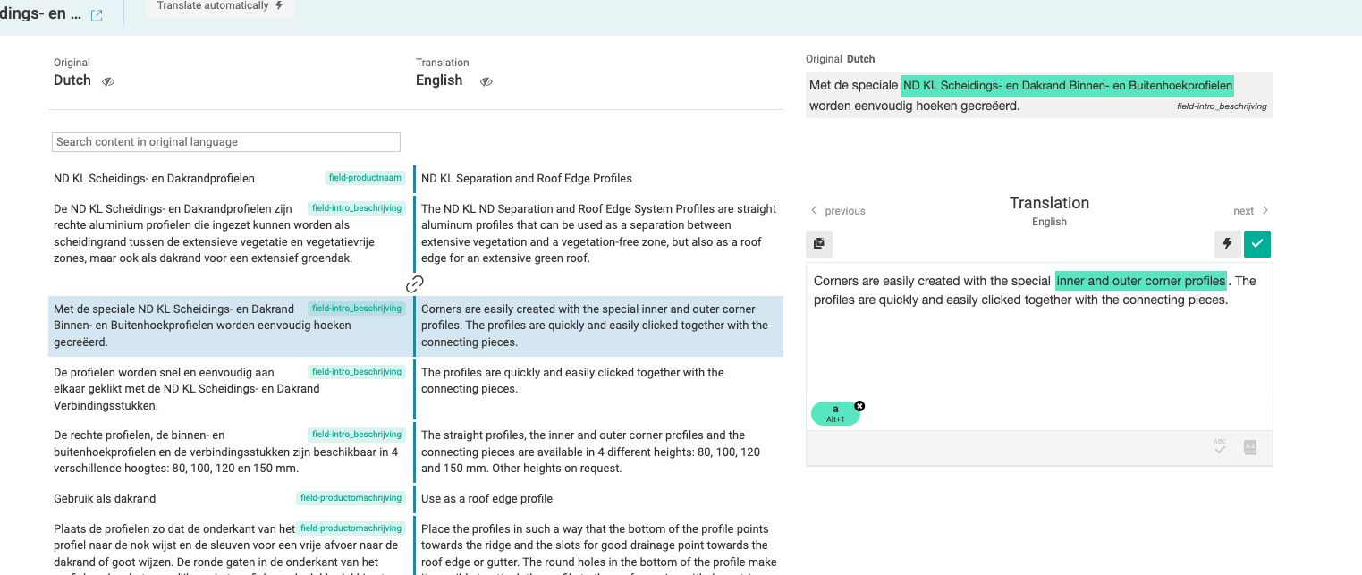Image resolution: width=1362 pixels, height=575 pixels.
Task: Click the field-productnaam tag
Action: point(365,178)
